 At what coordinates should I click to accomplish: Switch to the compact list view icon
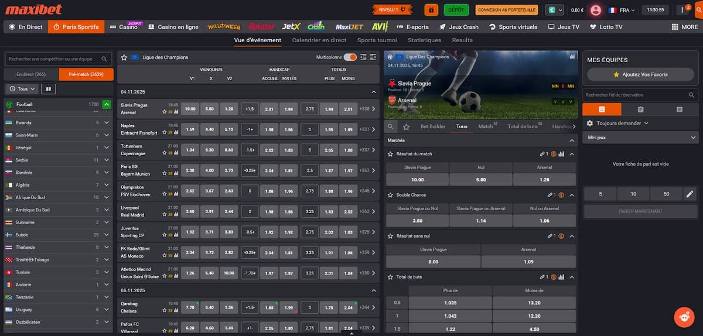coord(364,57)
